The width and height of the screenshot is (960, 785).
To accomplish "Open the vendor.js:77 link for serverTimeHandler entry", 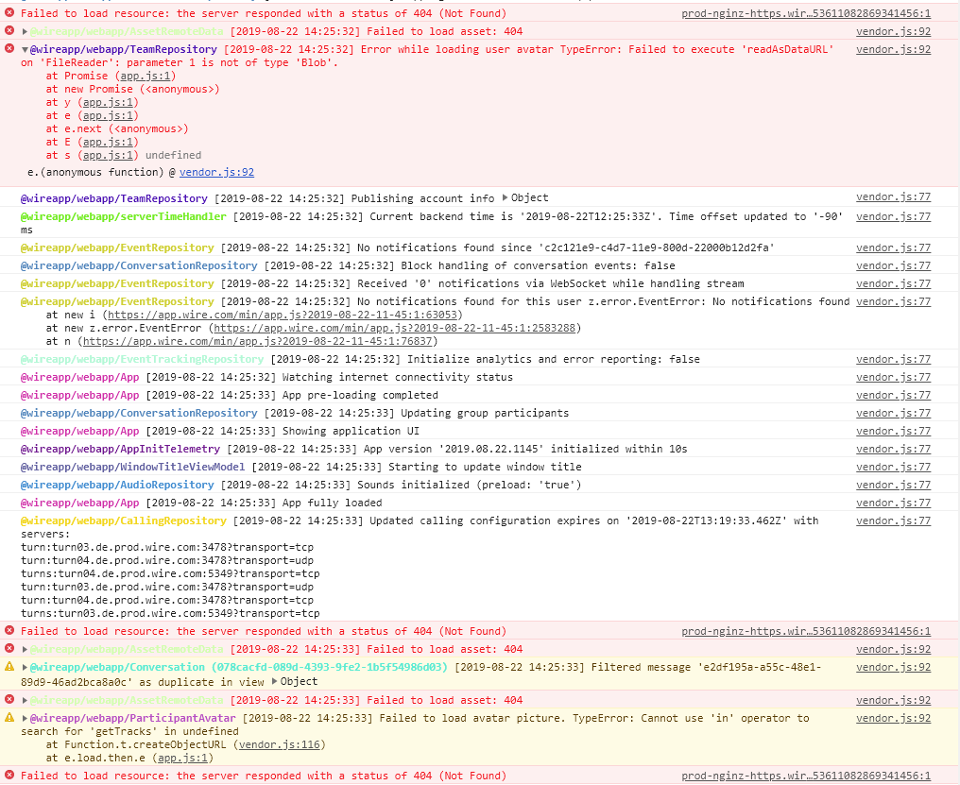I will pyautogui.click(x=893, y=216).
